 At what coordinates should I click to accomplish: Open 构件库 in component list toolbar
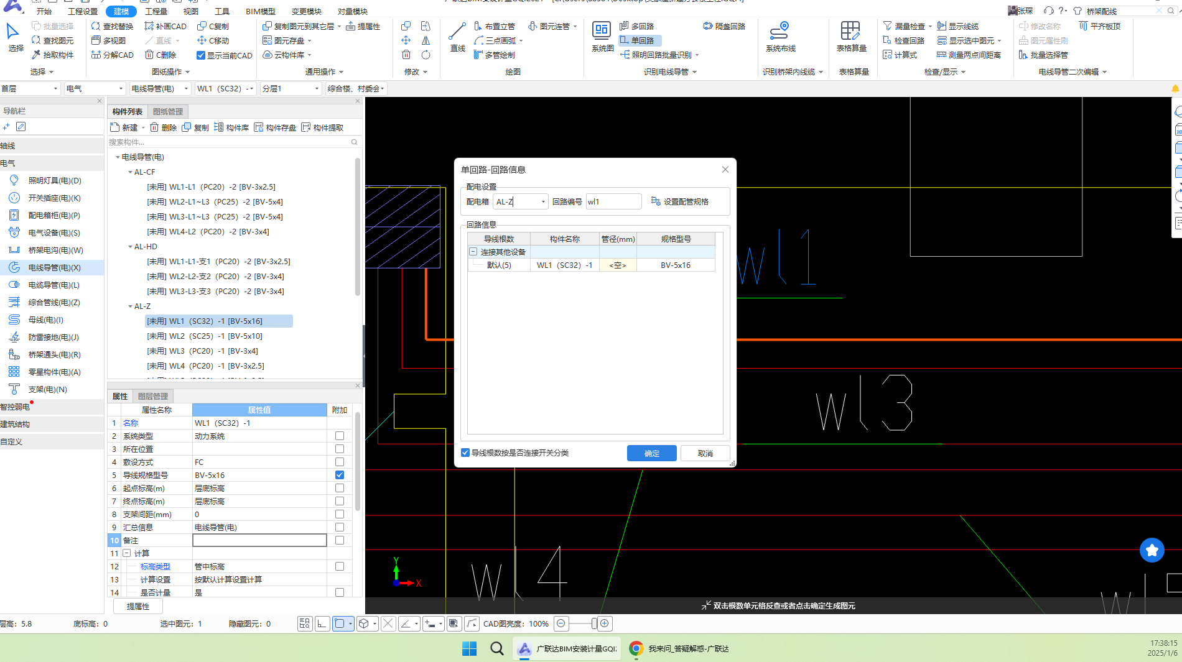(x=231, y=127)
